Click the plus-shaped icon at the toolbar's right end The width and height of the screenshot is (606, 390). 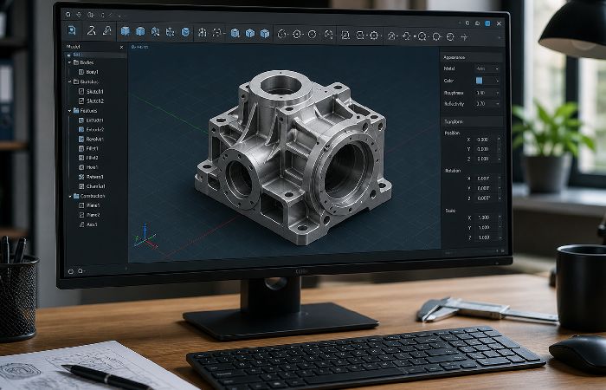(465, 36)
